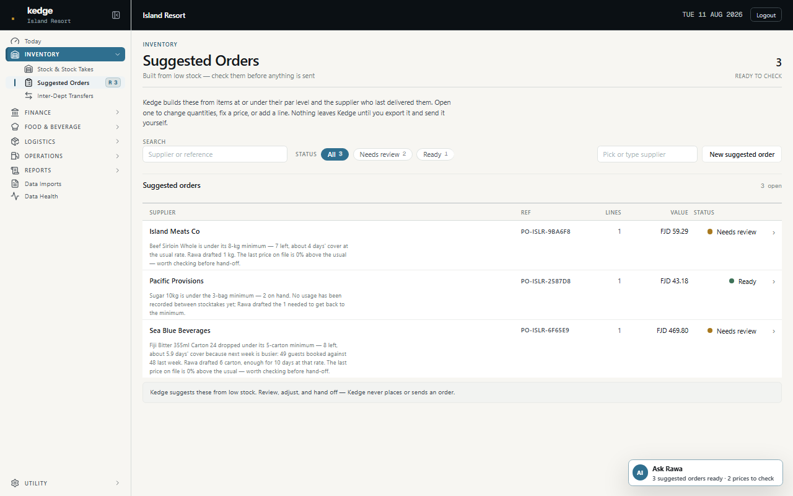Click in the Supplier or reference search field

click(x=215, y=154)
